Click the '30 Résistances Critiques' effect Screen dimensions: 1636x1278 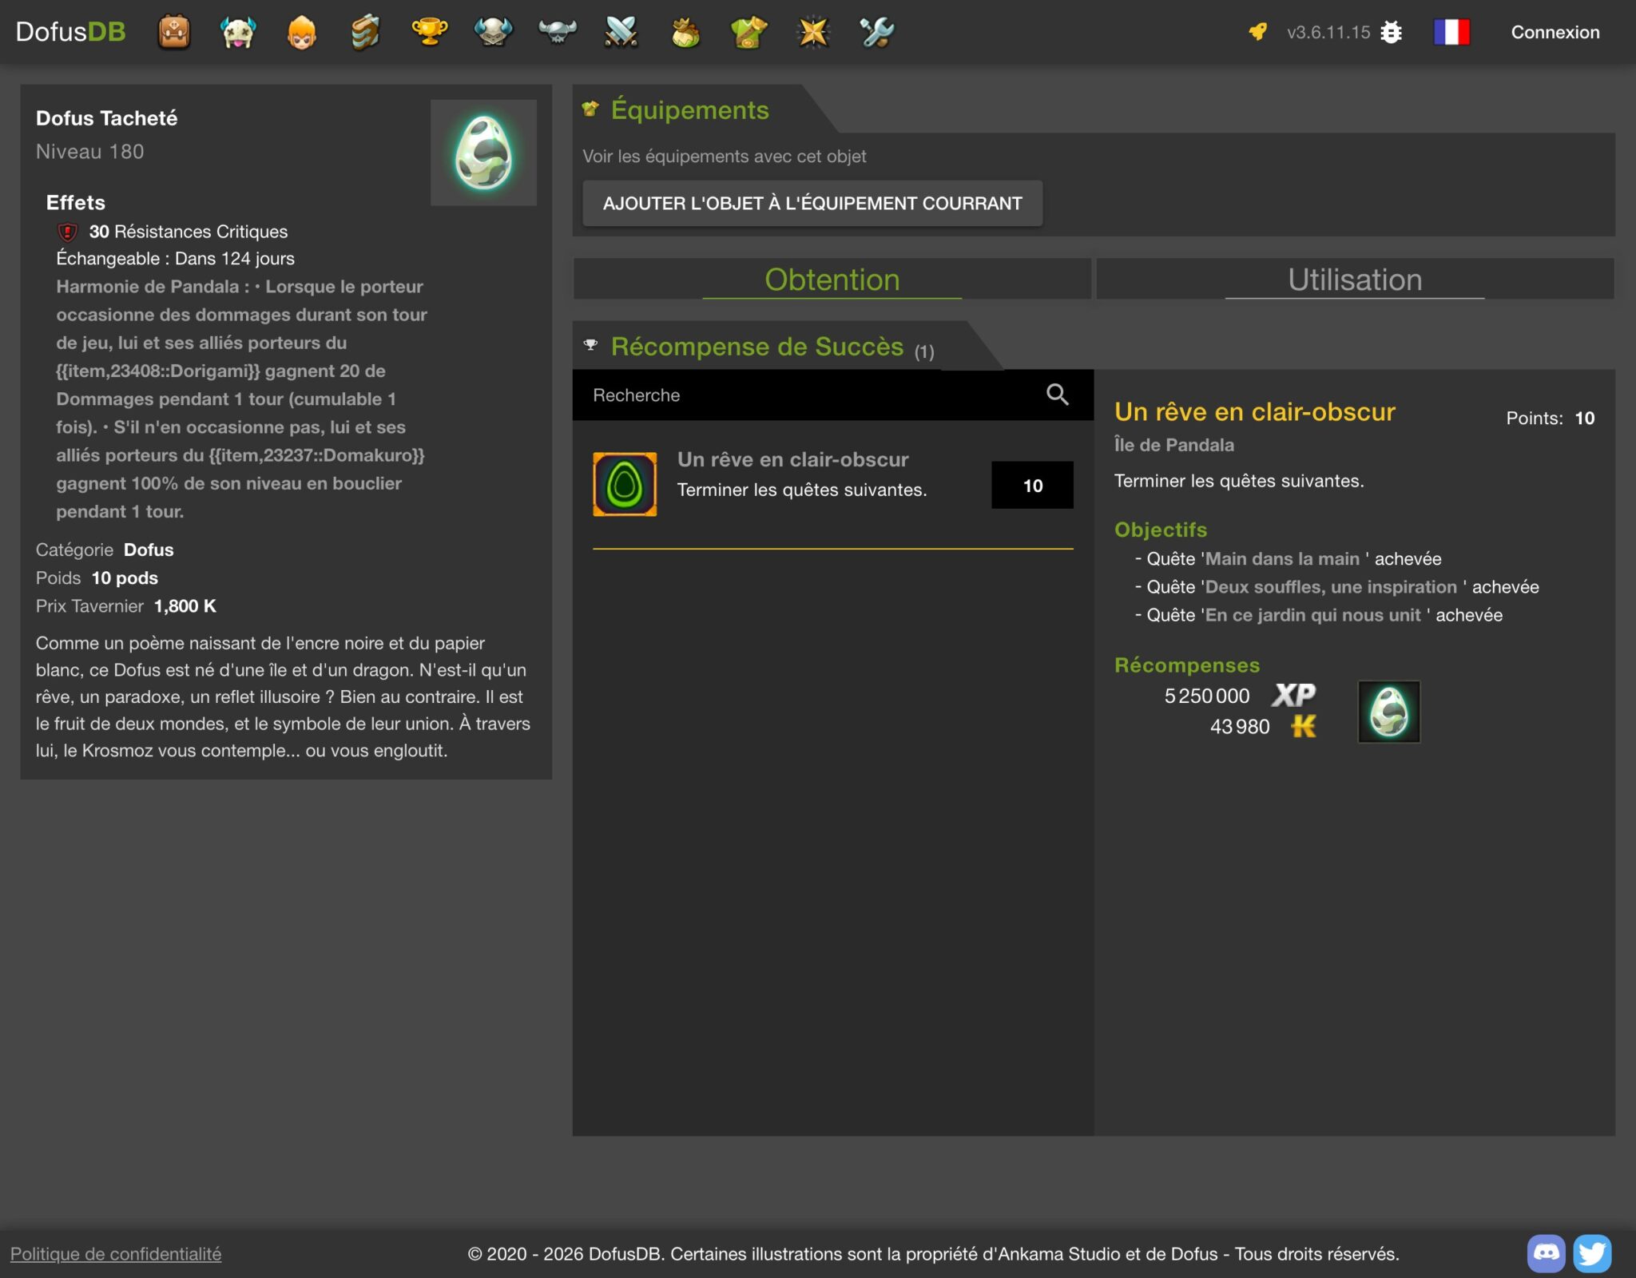pyautogui.click(x=188, y=232)
